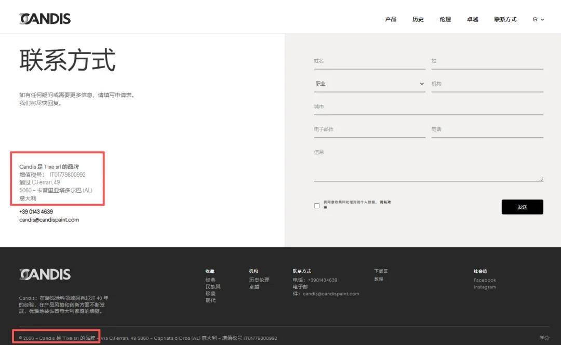Click the 联系方式 page heading
Viewport: 561px width, 345px height.
(67, 60)
